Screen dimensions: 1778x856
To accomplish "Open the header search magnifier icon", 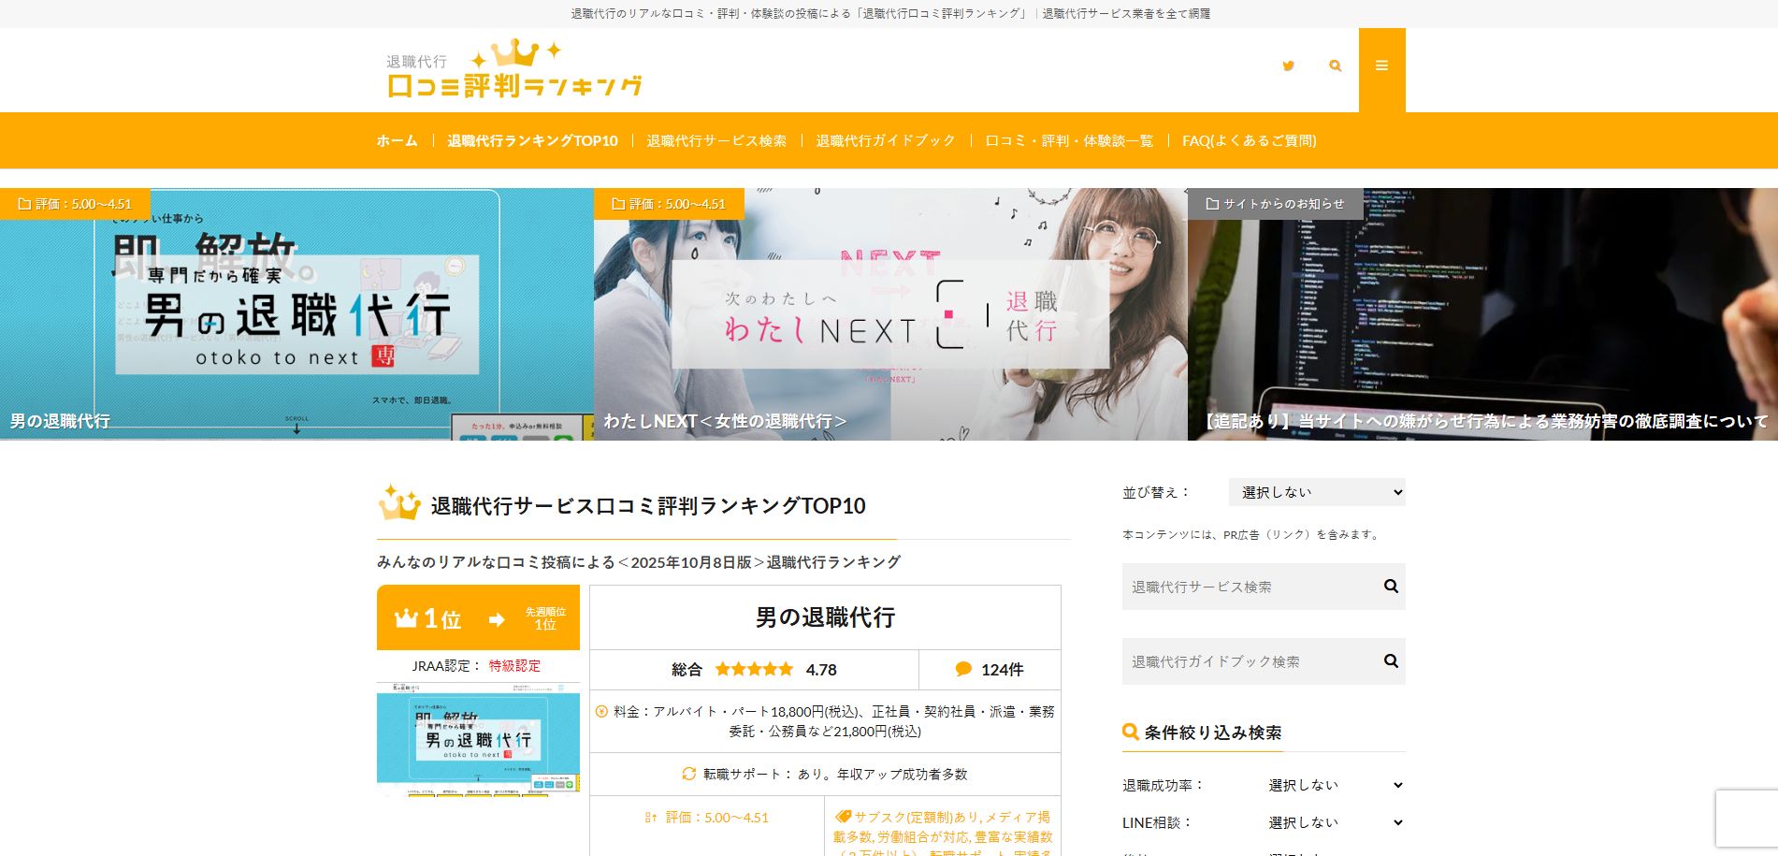I will (1335, 65).
